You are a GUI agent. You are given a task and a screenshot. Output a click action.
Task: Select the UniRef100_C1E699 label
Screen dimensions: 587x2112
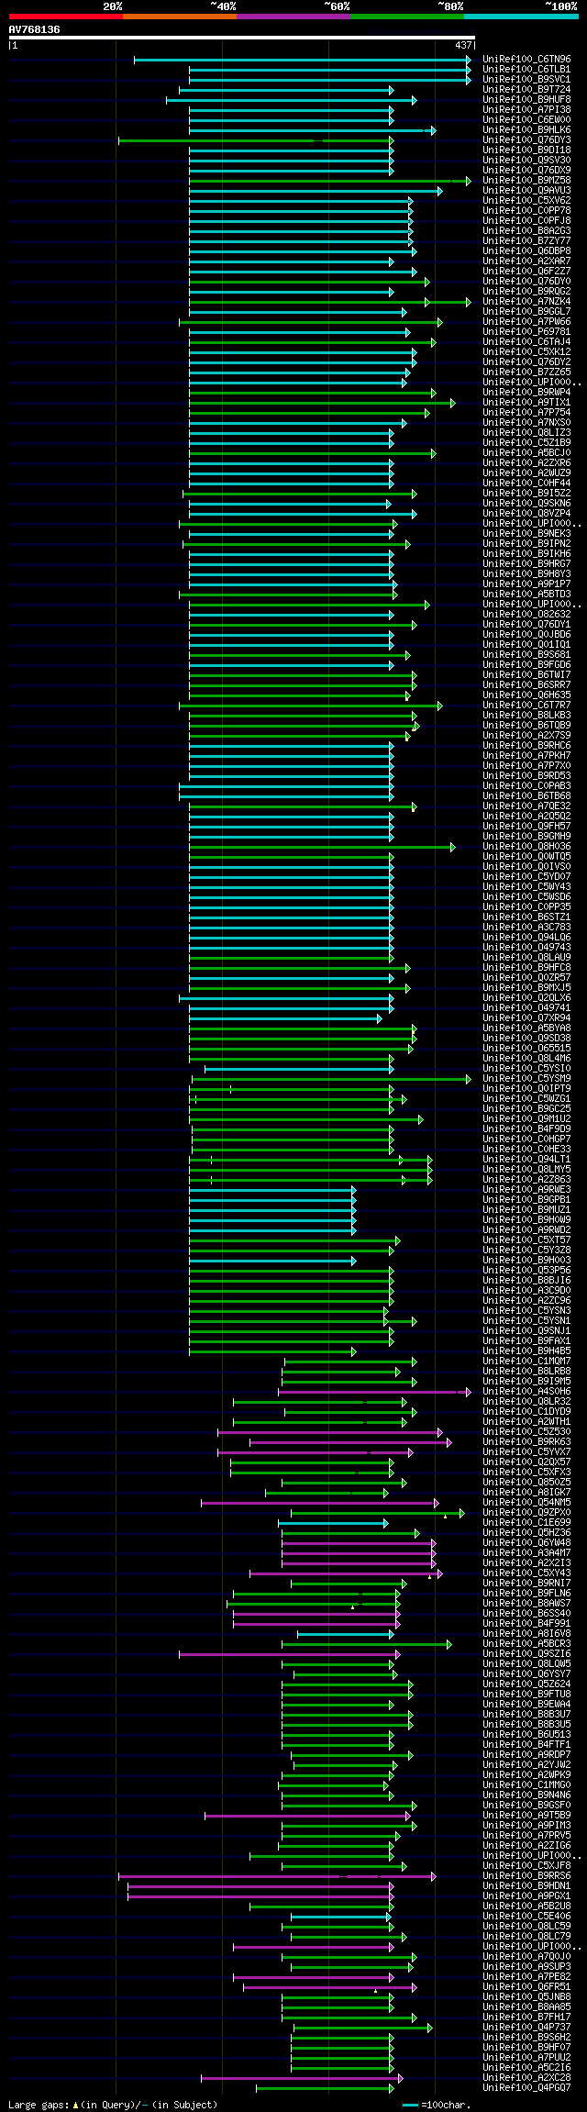[526, 1523]
